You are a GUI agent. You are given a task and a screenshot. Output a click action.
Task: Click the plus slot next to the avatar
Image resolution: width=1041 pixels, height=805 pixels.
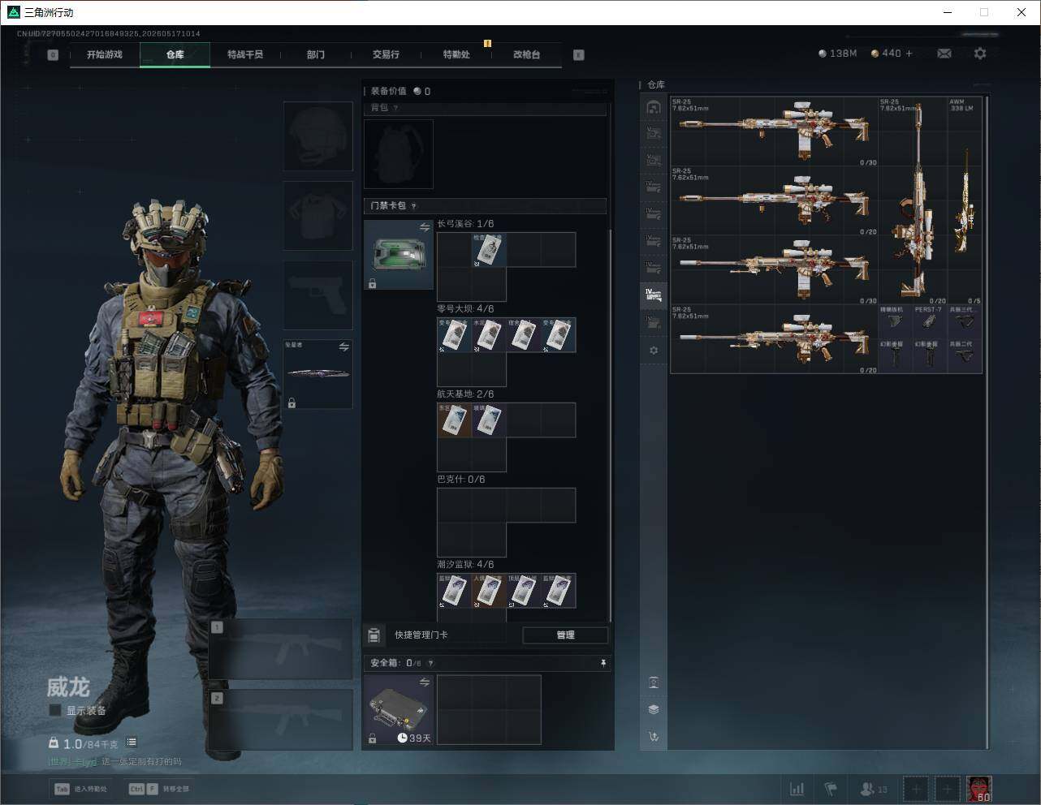pyautogui.click(x=947, y=789)
